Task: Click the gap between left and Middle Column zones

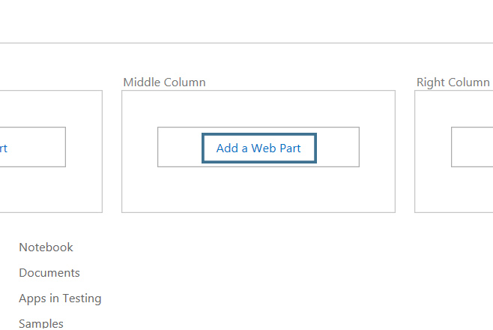Action: coord(112,150)
